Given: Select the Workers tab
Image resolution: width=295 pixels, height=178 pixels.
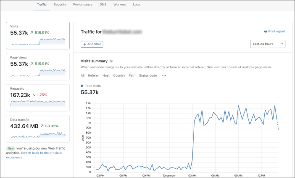Looking at the screenshot, I should [120, 5].
